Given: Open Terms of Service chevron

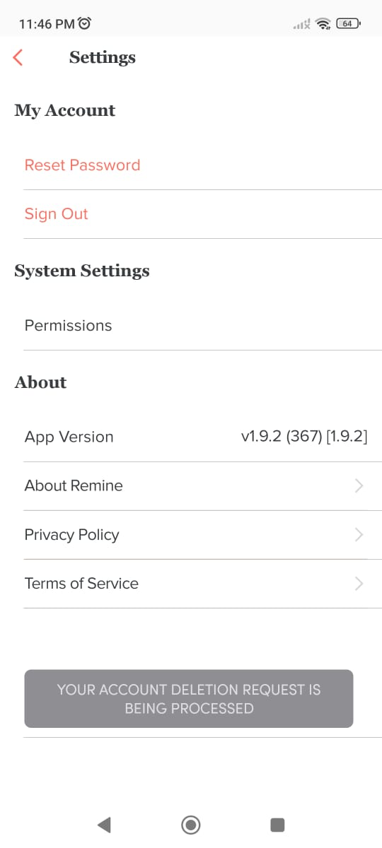Looking at the screenshot, I should click(x=359, y=583).
